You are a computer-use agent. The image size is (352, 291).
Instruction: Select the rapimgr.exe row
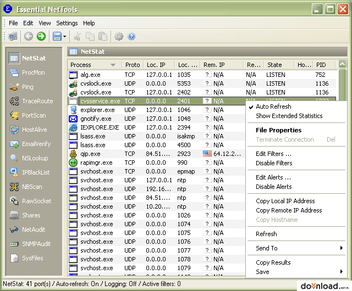pos(156,163)
